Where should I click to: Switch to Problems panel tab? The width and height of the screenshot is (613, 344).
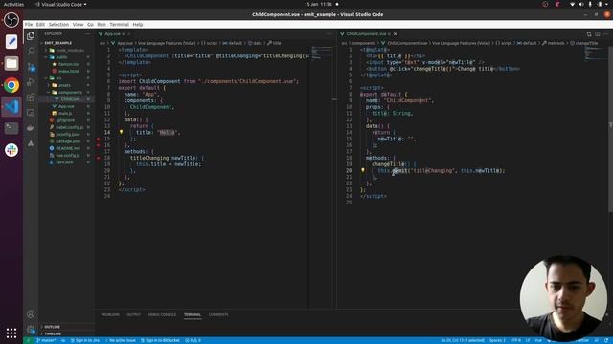(x=110, y=314)
